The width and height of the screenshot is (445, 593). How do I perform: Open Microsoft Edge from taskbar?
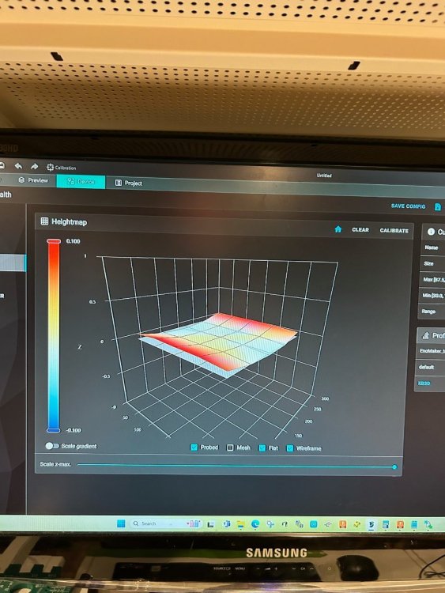pyautogui.click(x=255, y=523)
